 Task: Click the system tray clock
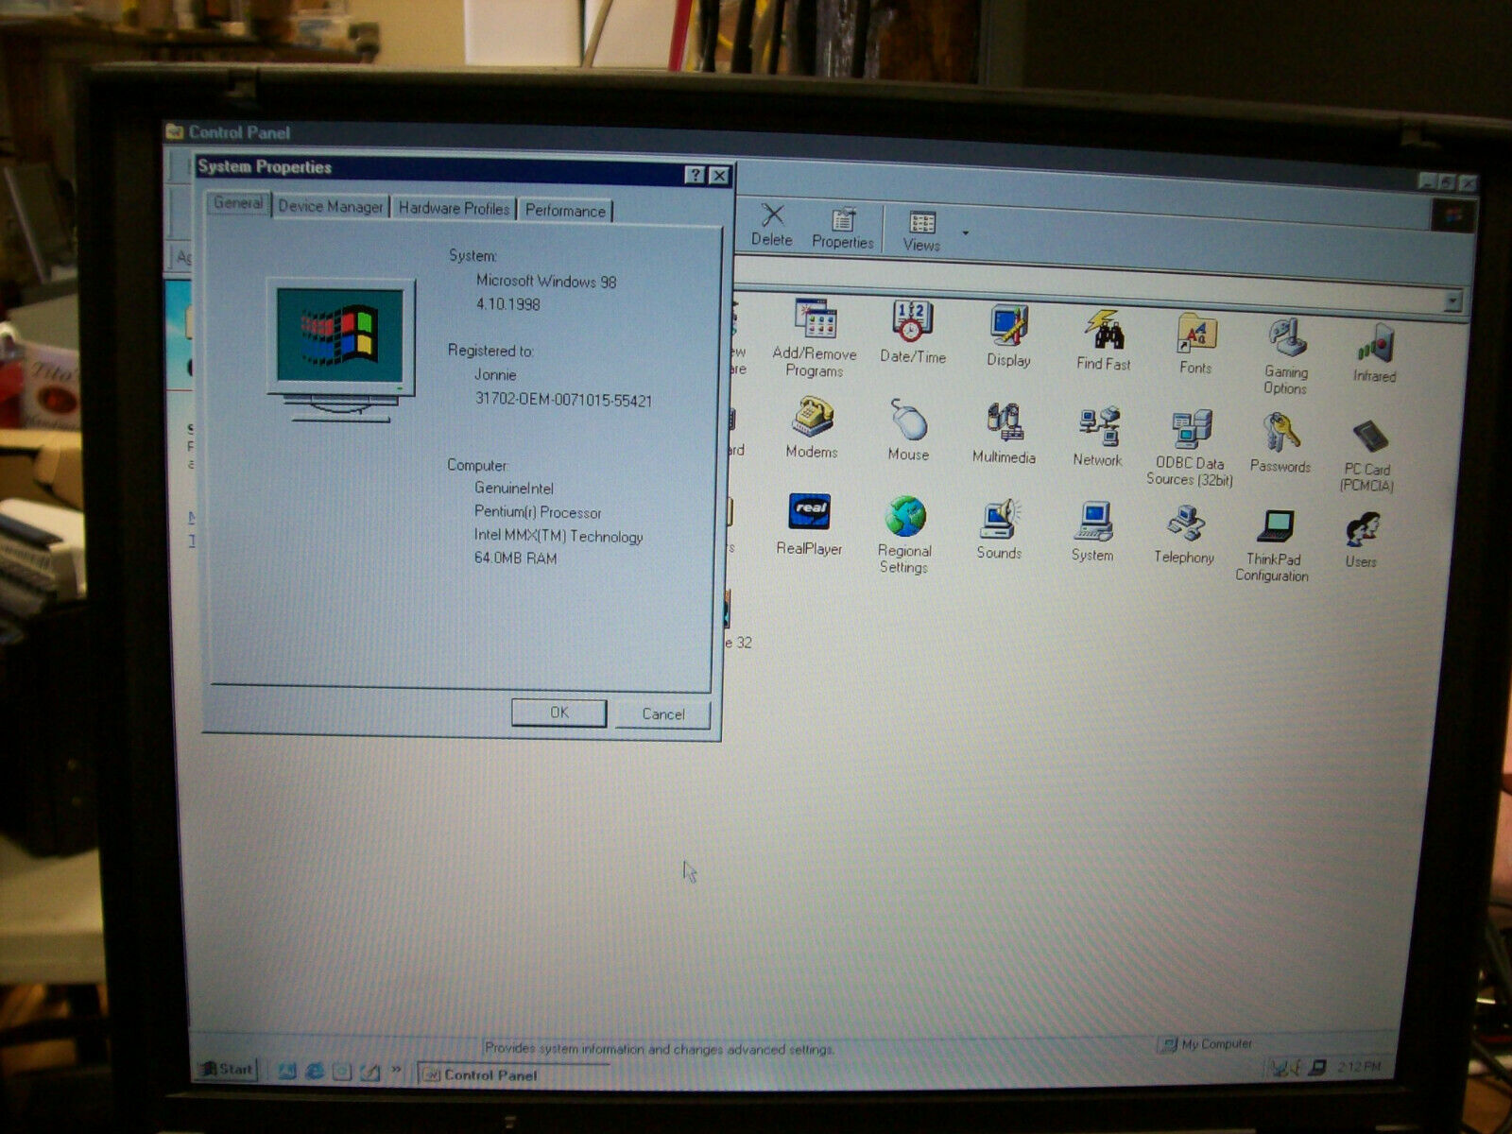[x=1359, y=1067]
